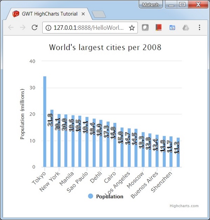
Task: Click the site info icon in address bar
Action: click(48, 28)
